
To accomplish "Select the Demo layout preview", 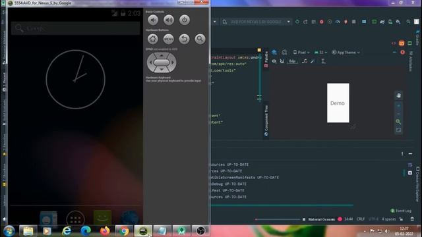I will coord(338,103).
